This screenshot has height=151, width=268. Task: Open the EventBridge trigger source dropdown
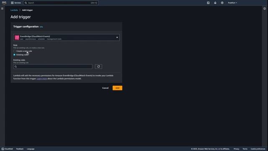coord(67,37)
